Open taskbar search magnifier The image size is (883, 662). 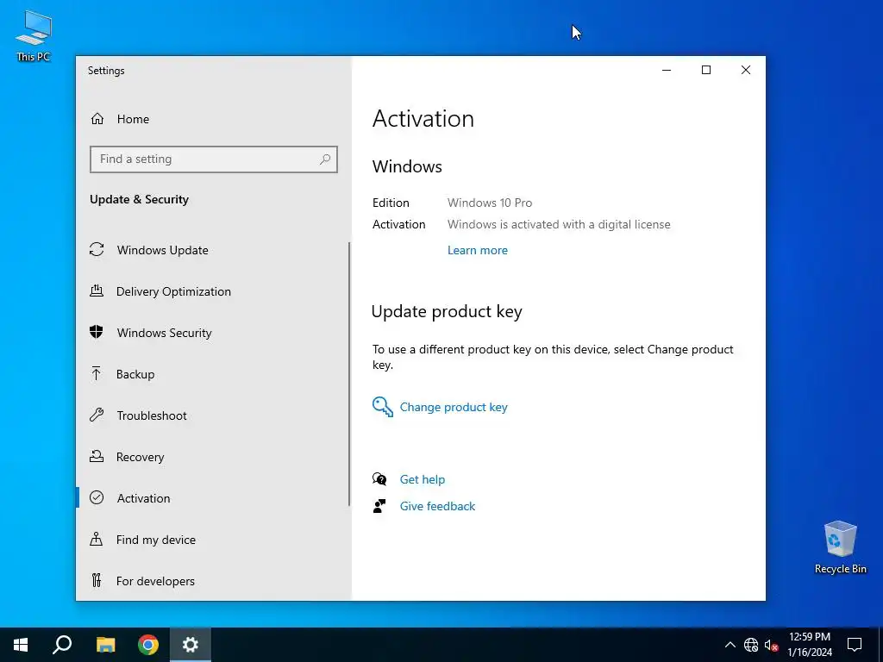[62, 645]
